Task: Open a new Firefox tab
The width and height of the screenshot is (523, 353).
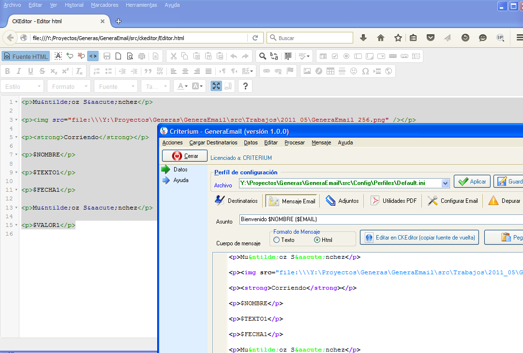Action: pos(118,21)
